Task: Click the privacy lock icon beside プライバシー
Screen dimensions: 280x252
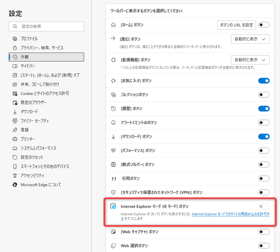Action: click(x=15, y=48)
